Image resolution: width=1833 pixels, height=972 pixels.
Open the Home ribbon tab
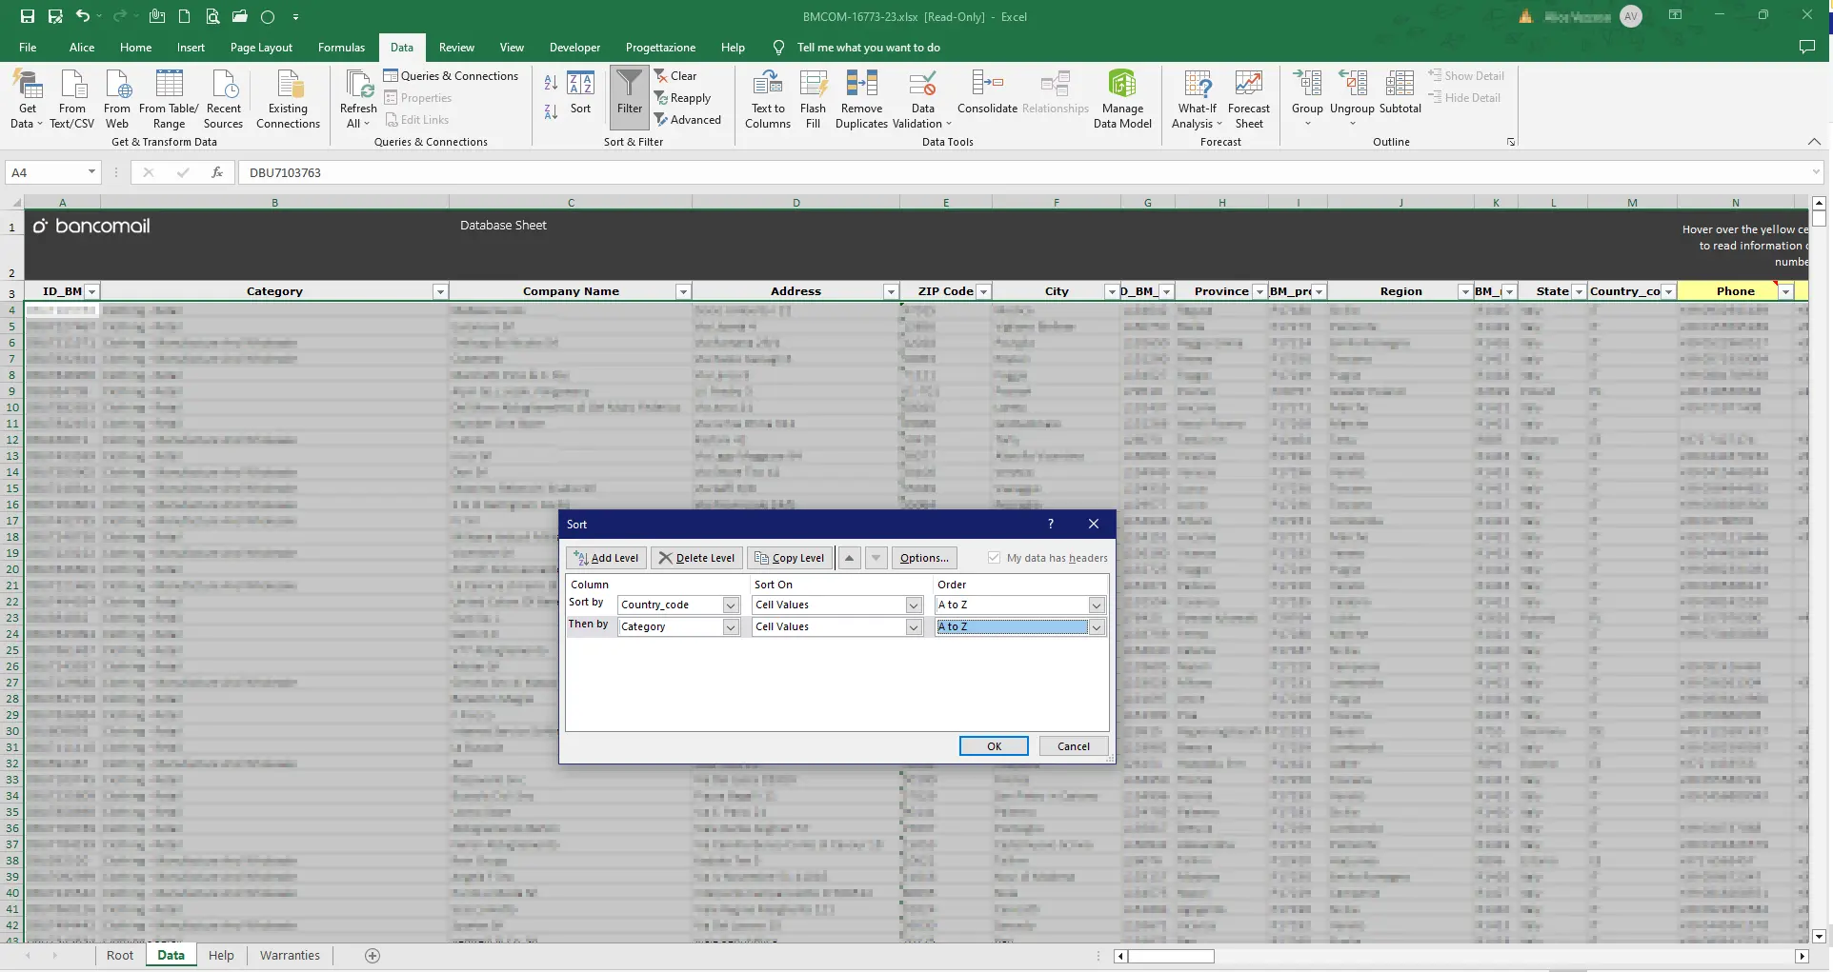(135, 48)
